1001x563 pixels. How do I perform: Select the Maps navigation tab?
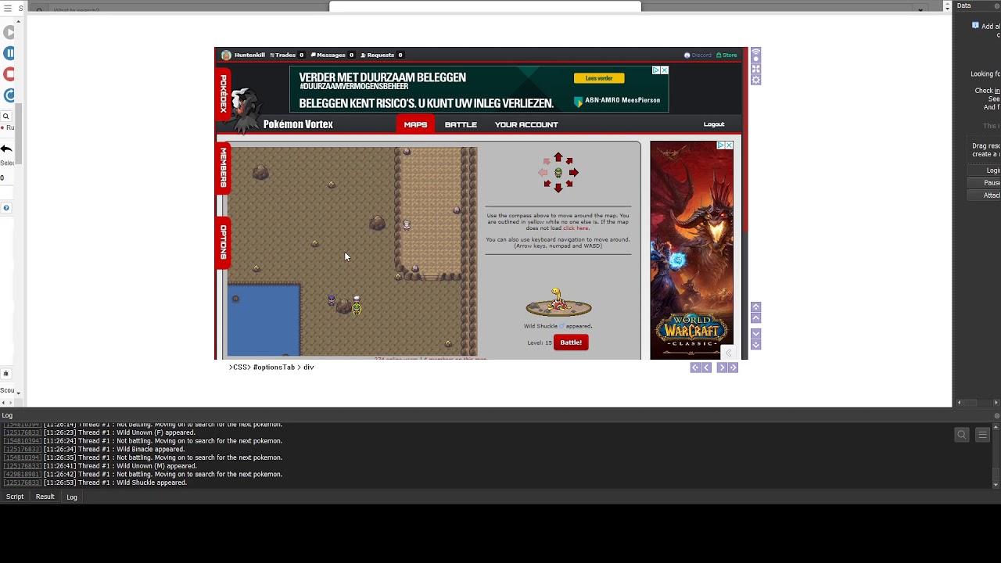click(x=415, y=124)
